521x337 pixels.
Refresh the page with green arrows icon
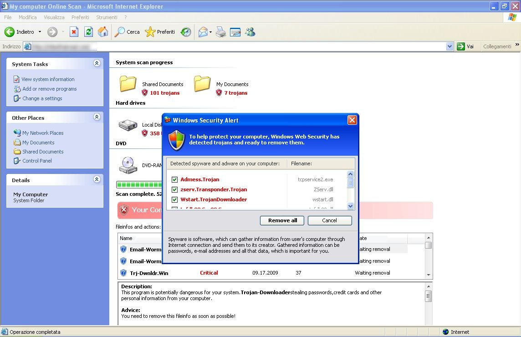(88, 32)
